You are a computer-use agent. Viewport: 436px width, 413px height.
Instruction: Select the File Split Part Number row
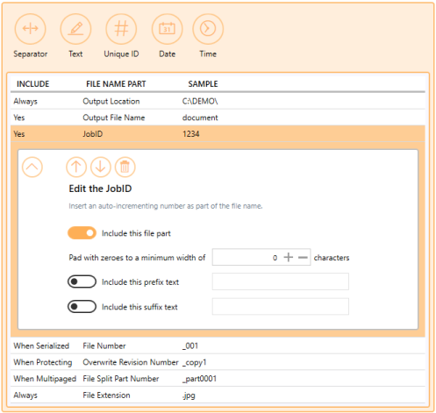(x=218, y=379)
